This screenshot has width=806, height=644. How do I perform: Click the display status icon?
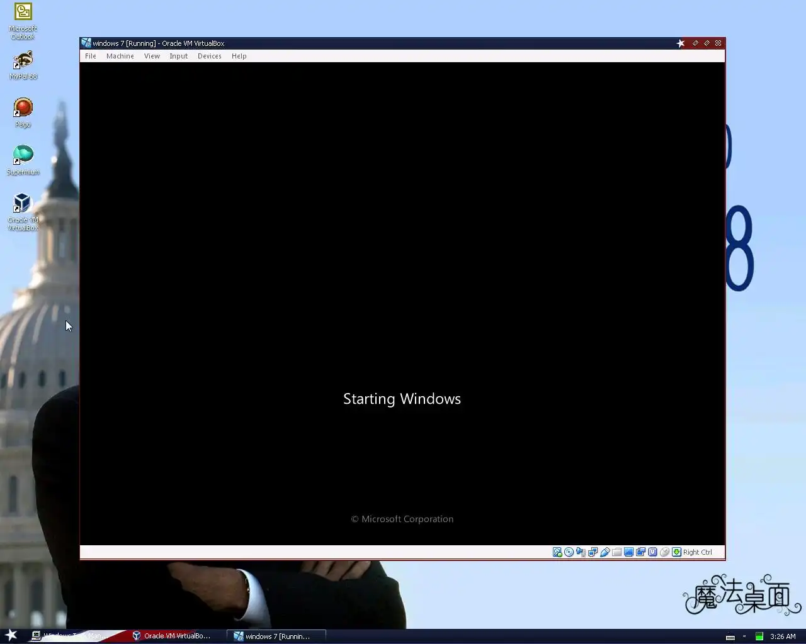tap(629, 552)
